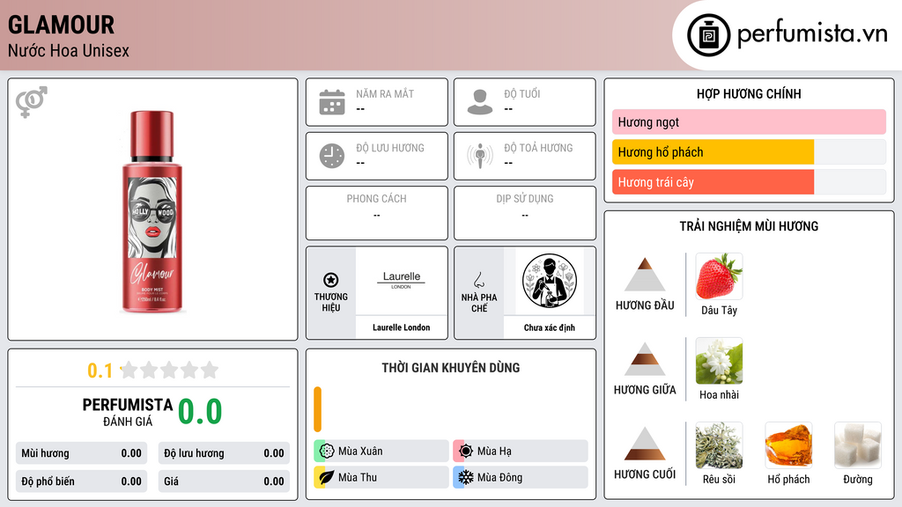This screenshot has height=507, width=902.
Task: Click the Thời gian khuyên dùng heading
Action: (451, 367)
